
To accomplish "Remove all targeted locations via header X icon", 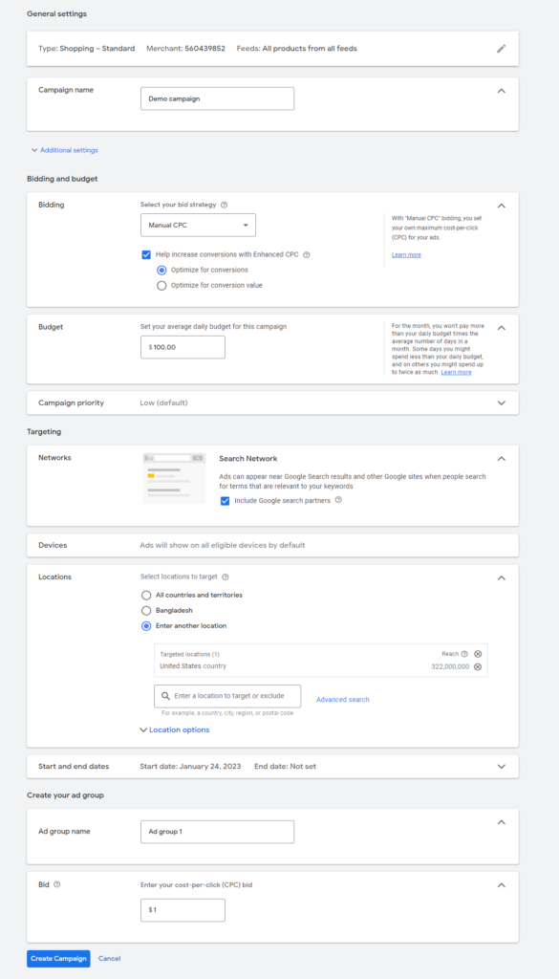I will click(x=478, y=654).
